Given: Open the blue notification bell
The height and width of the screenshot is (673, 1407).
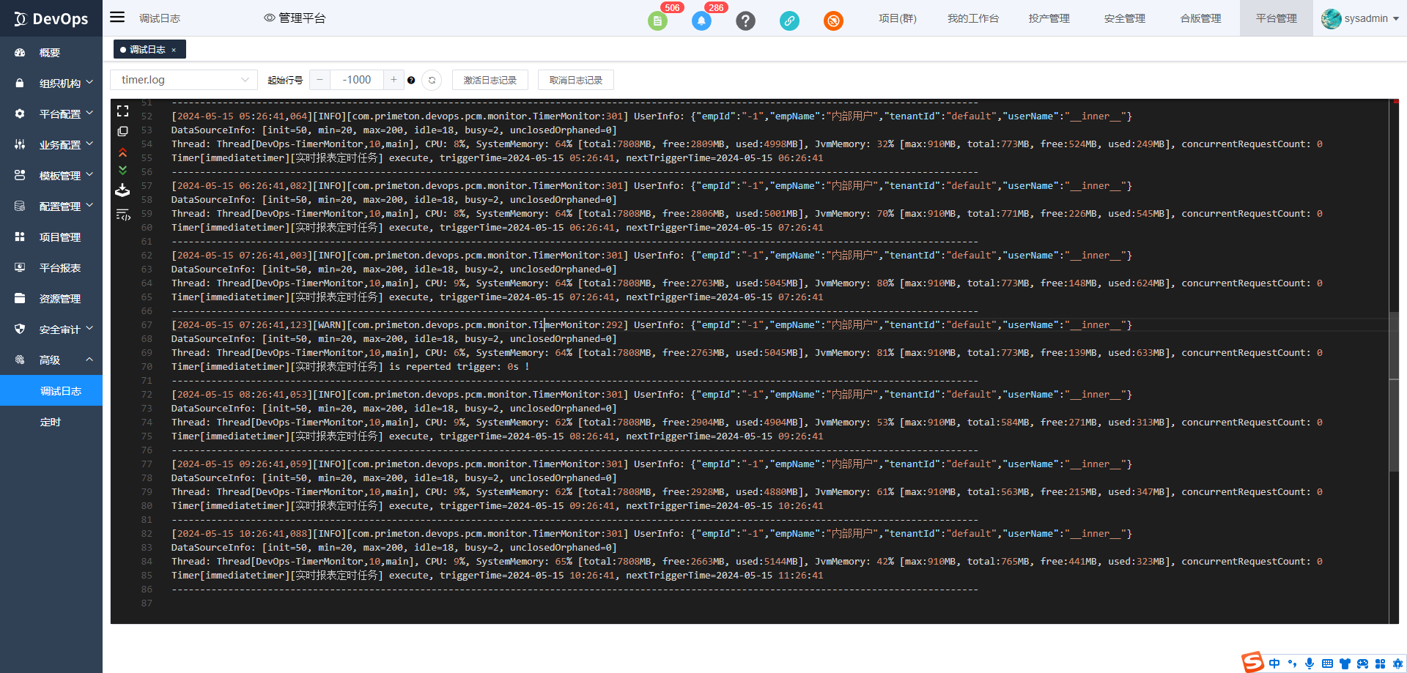Looking at the screenshot, I should (x=701, y=21).
